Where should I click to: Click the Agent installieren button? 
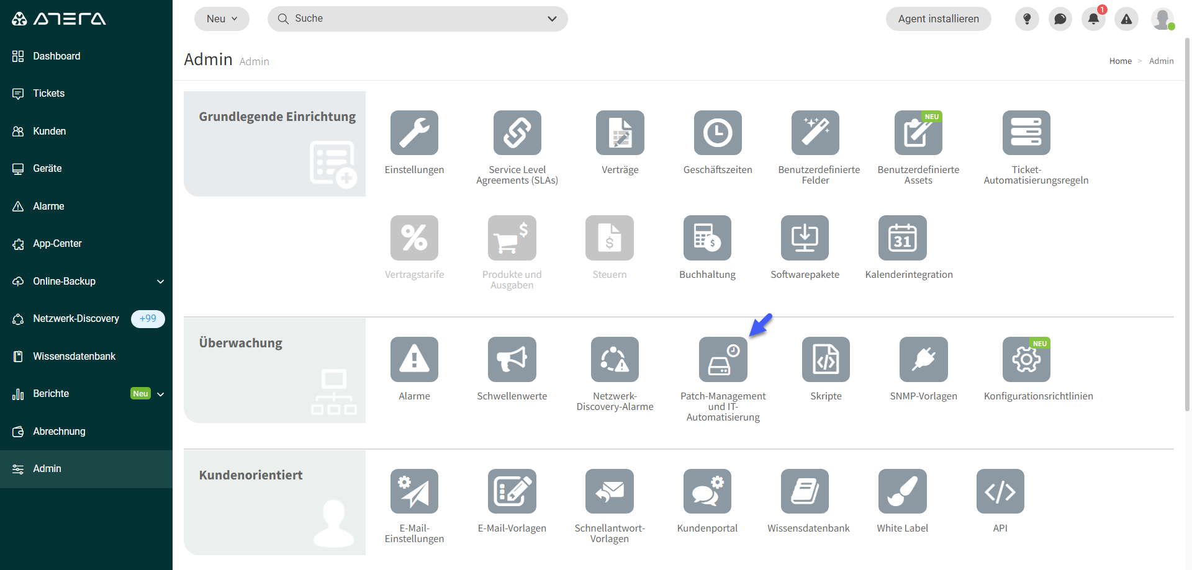pos(938,19)
